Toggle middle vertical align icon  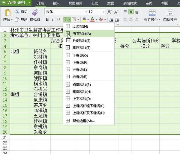(131, 12)
